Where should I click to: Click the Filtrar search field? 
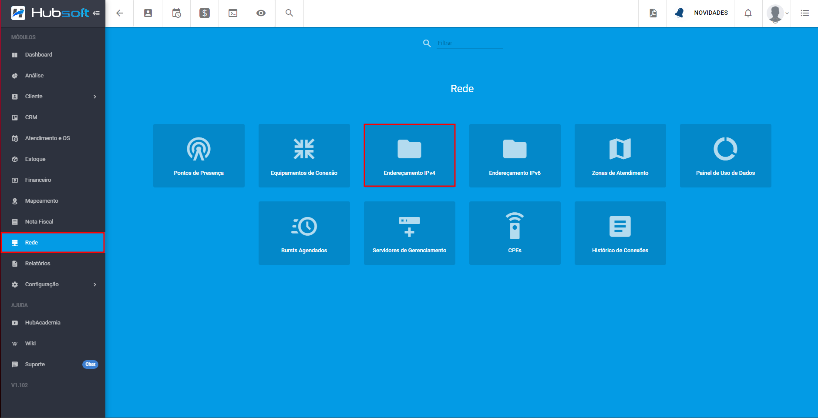[x=470, y=43]
